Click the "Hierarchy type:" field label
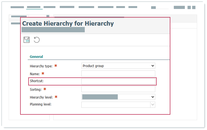Viewport: 207px width, 130px height. 41,66
